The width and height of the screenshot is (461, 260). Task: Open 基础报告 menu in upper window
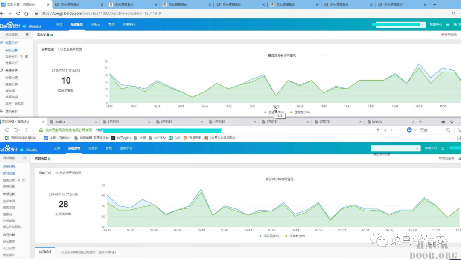pyautogui.click(x=77, y=24)
